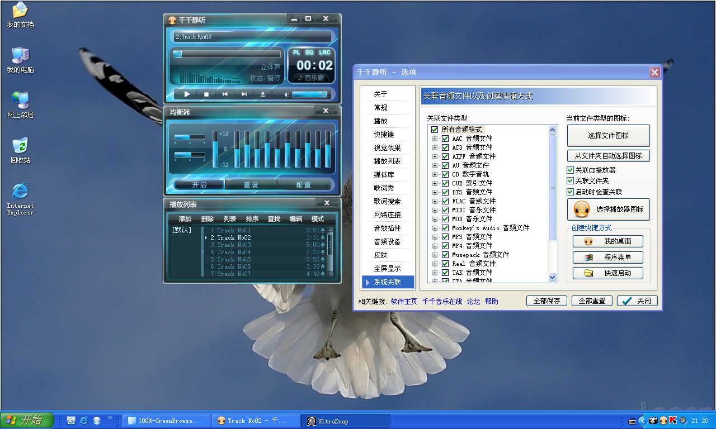Expand the AIFF 音频文件 tree node
The image size is (716, 429).
435,156
